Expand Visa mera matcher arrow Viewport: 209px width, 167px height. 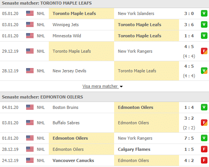click(x=121, y=87)
